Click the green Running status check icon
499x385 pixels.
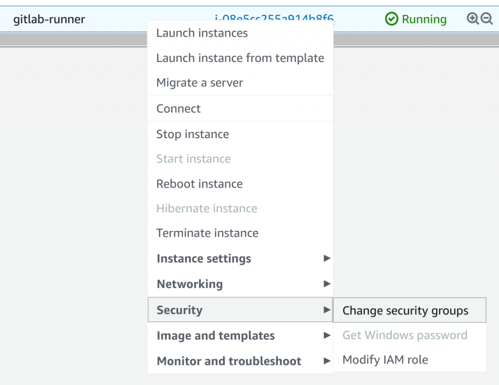coord(391,19)
